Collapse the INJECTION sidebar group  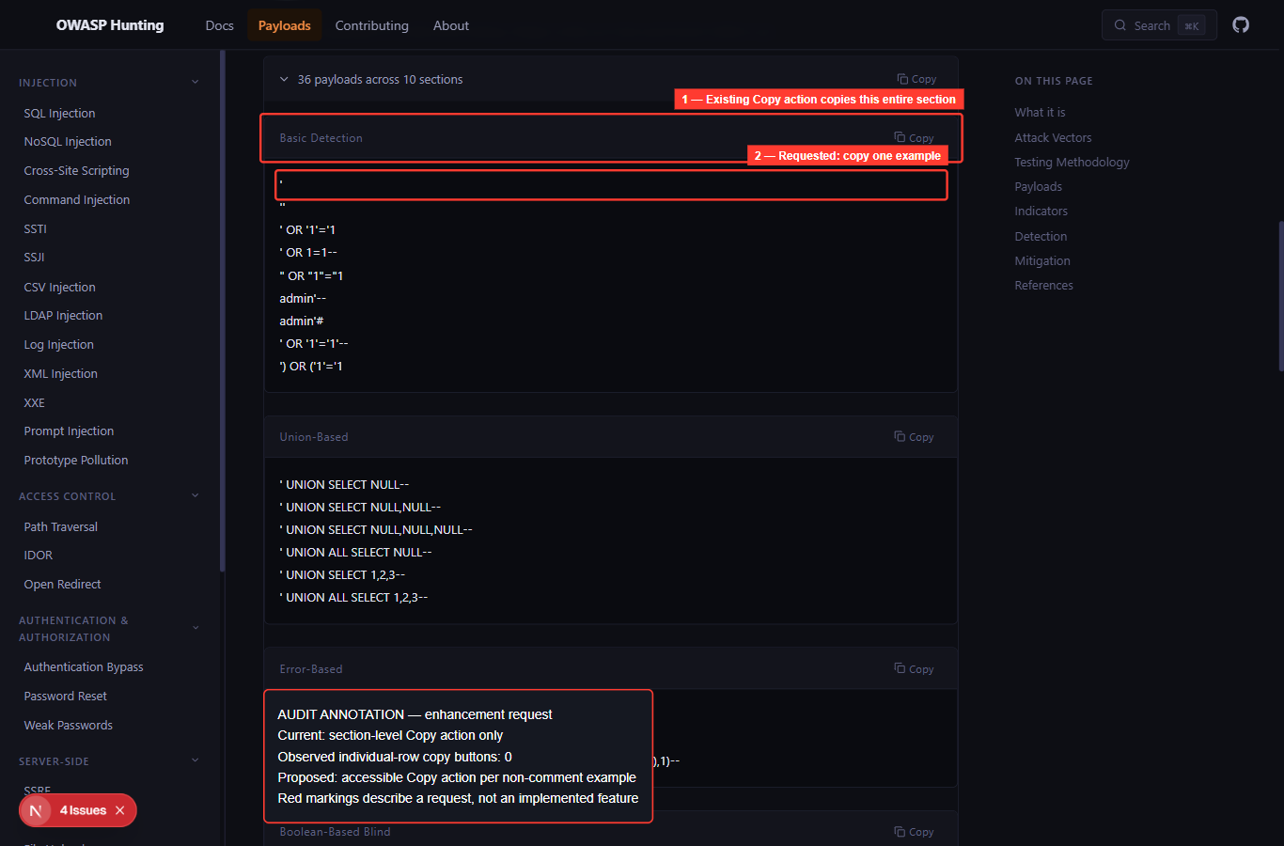click(196, 82)
